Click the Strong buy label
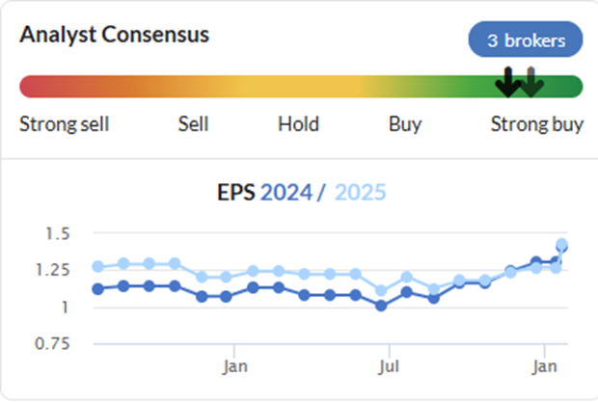The width and height of the screenshot is (598, 402). pos(537,124)
